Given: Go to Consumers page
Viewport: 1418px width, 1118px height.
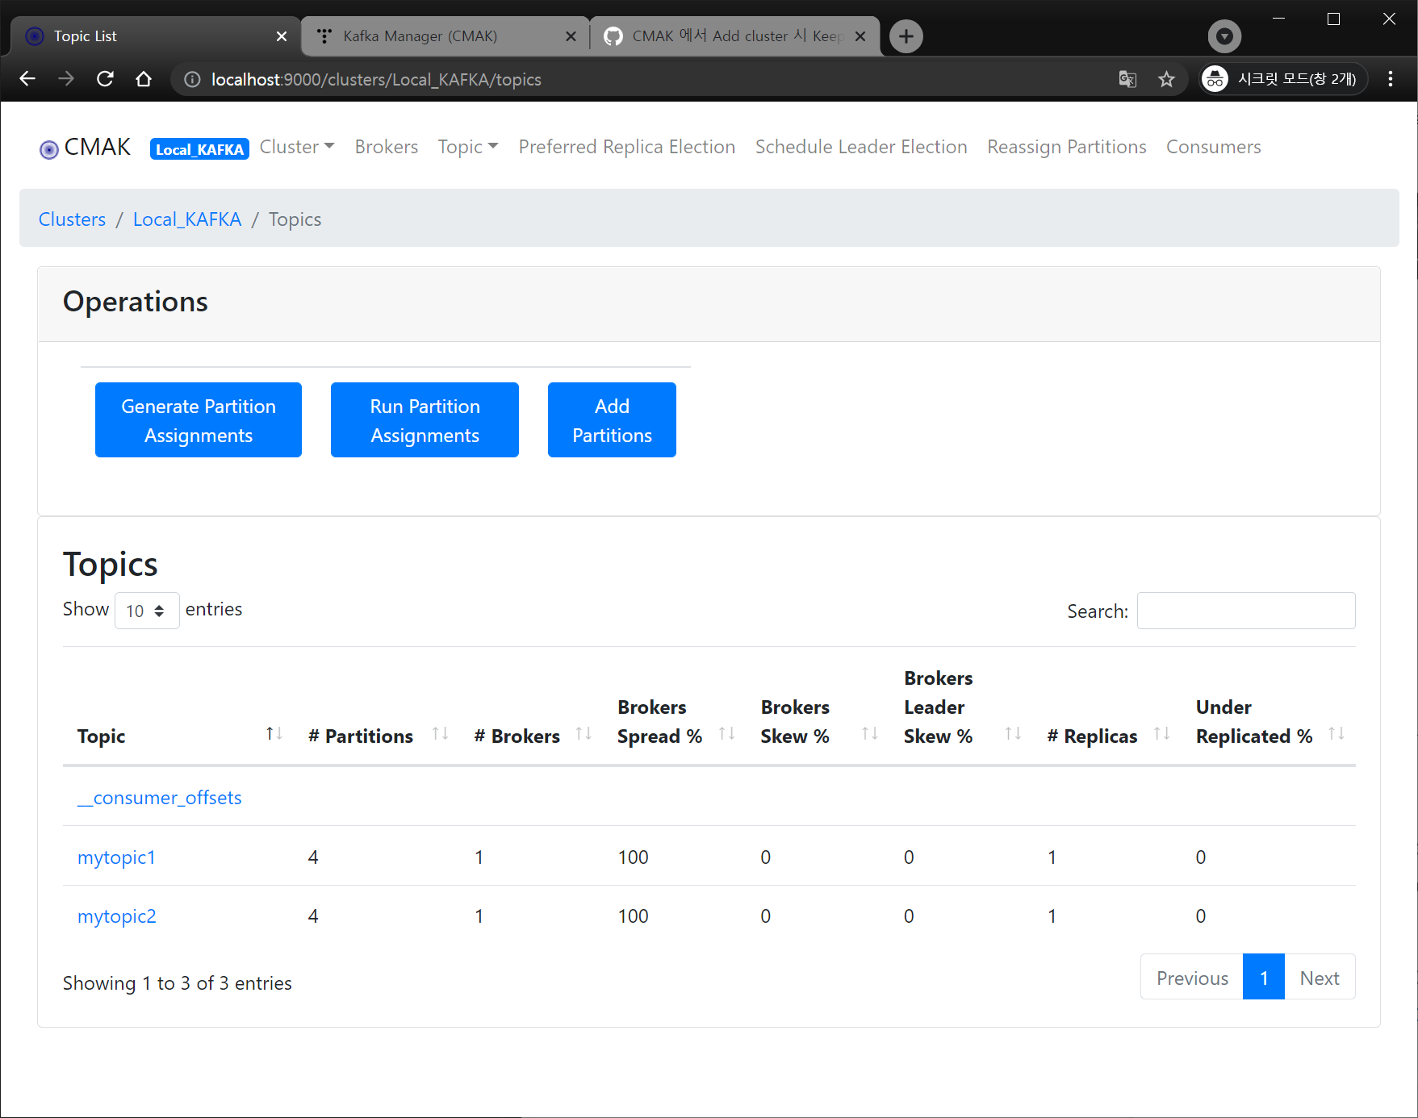Looking at the screenshot, I should 1213,147.
